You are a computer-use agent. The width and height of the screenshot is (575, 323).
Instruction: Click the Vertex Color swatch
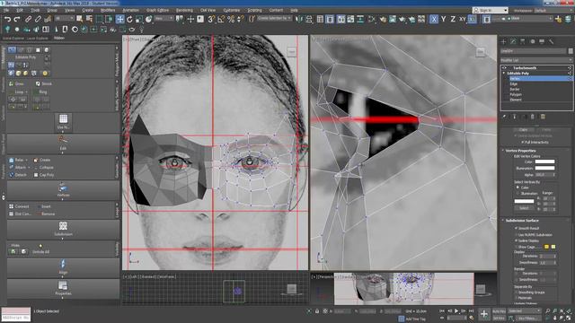[544, 161]
